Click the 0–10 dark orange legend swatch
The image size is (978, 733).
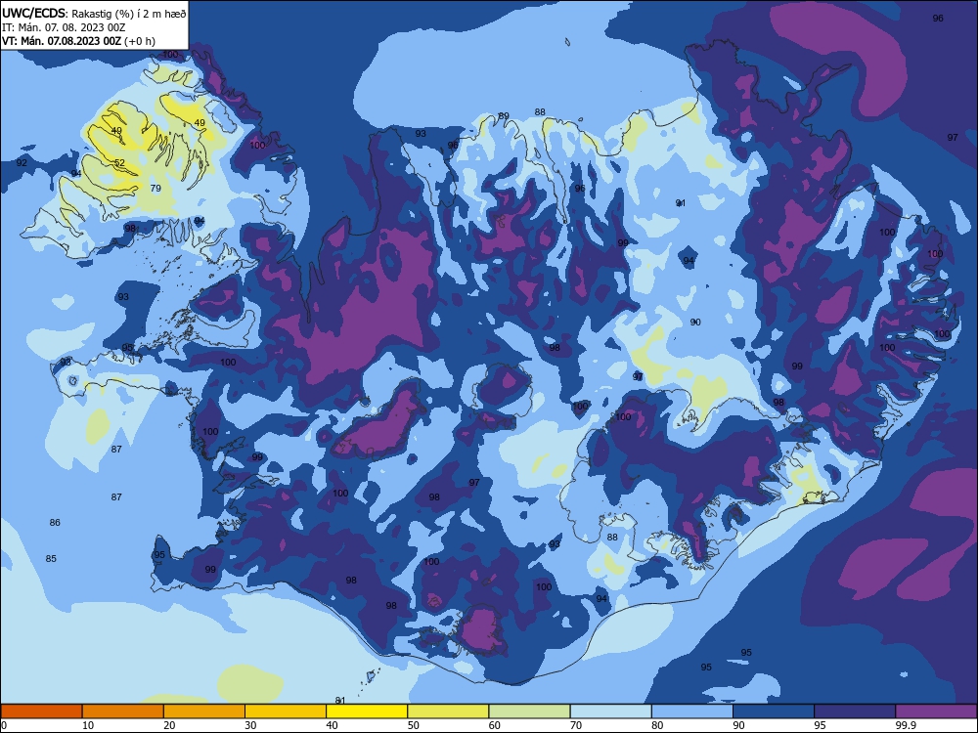tap(41, 711)
